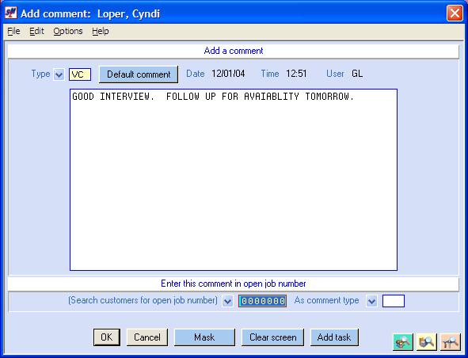Open the Options menu
Screen dimensions: 468x358
point(68,31)
